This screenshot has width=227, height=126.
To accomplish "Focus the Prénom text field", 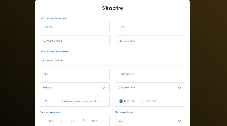I will click(75, 27).
